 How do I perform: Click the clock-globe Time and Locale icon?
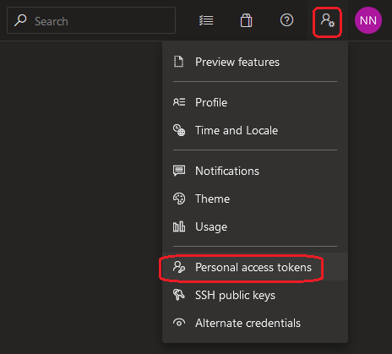[x=179, y=130]
